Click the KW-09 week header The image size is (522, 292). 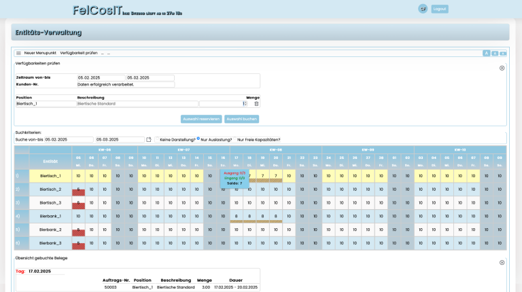pos(368,149)
